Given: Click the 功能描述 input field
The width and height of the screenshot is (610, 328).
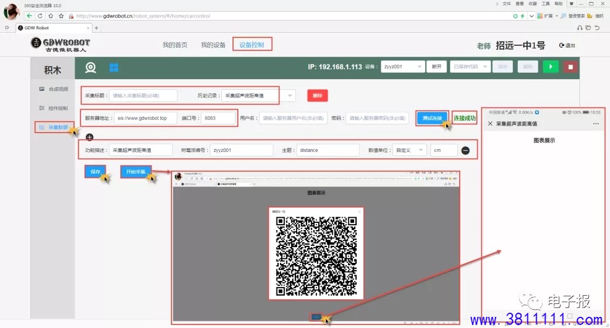Looking at the screenshot, I should pos(140,150).
